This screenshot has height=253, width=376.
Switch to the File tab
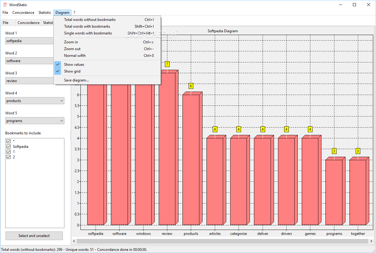coord(8,22)
